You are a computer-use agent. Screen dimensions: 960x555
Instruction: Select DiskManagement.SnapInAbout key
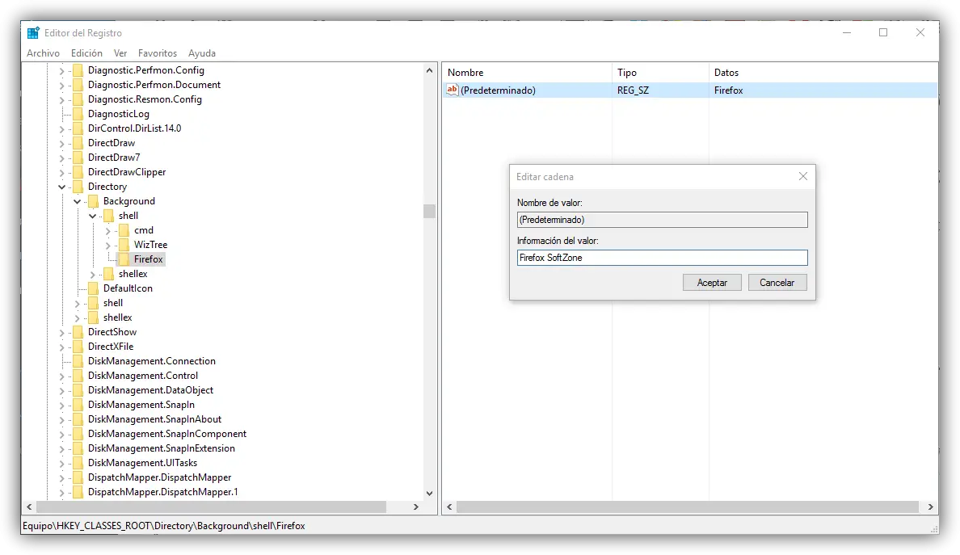pyautogui.click(x=154, y=420)
